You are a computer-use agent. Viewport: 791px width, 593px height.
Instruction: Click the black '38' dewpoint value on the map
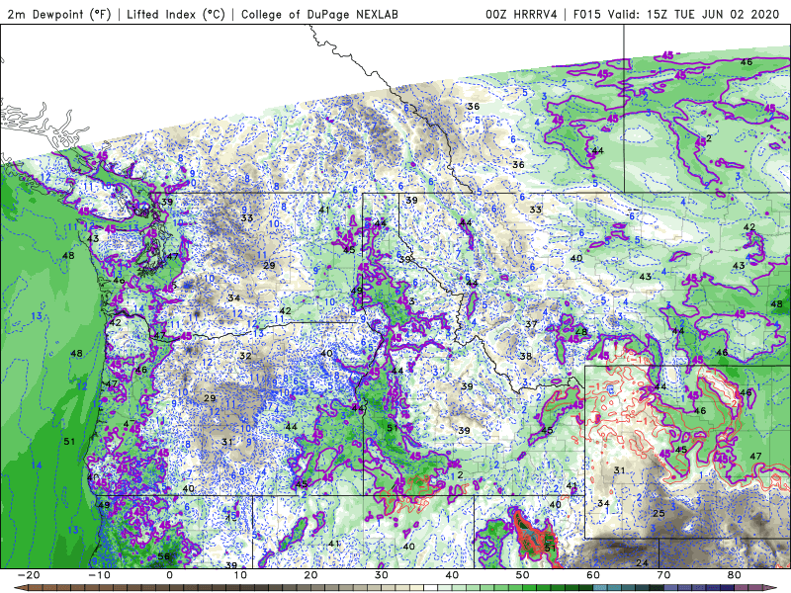(x=526, y=356)
